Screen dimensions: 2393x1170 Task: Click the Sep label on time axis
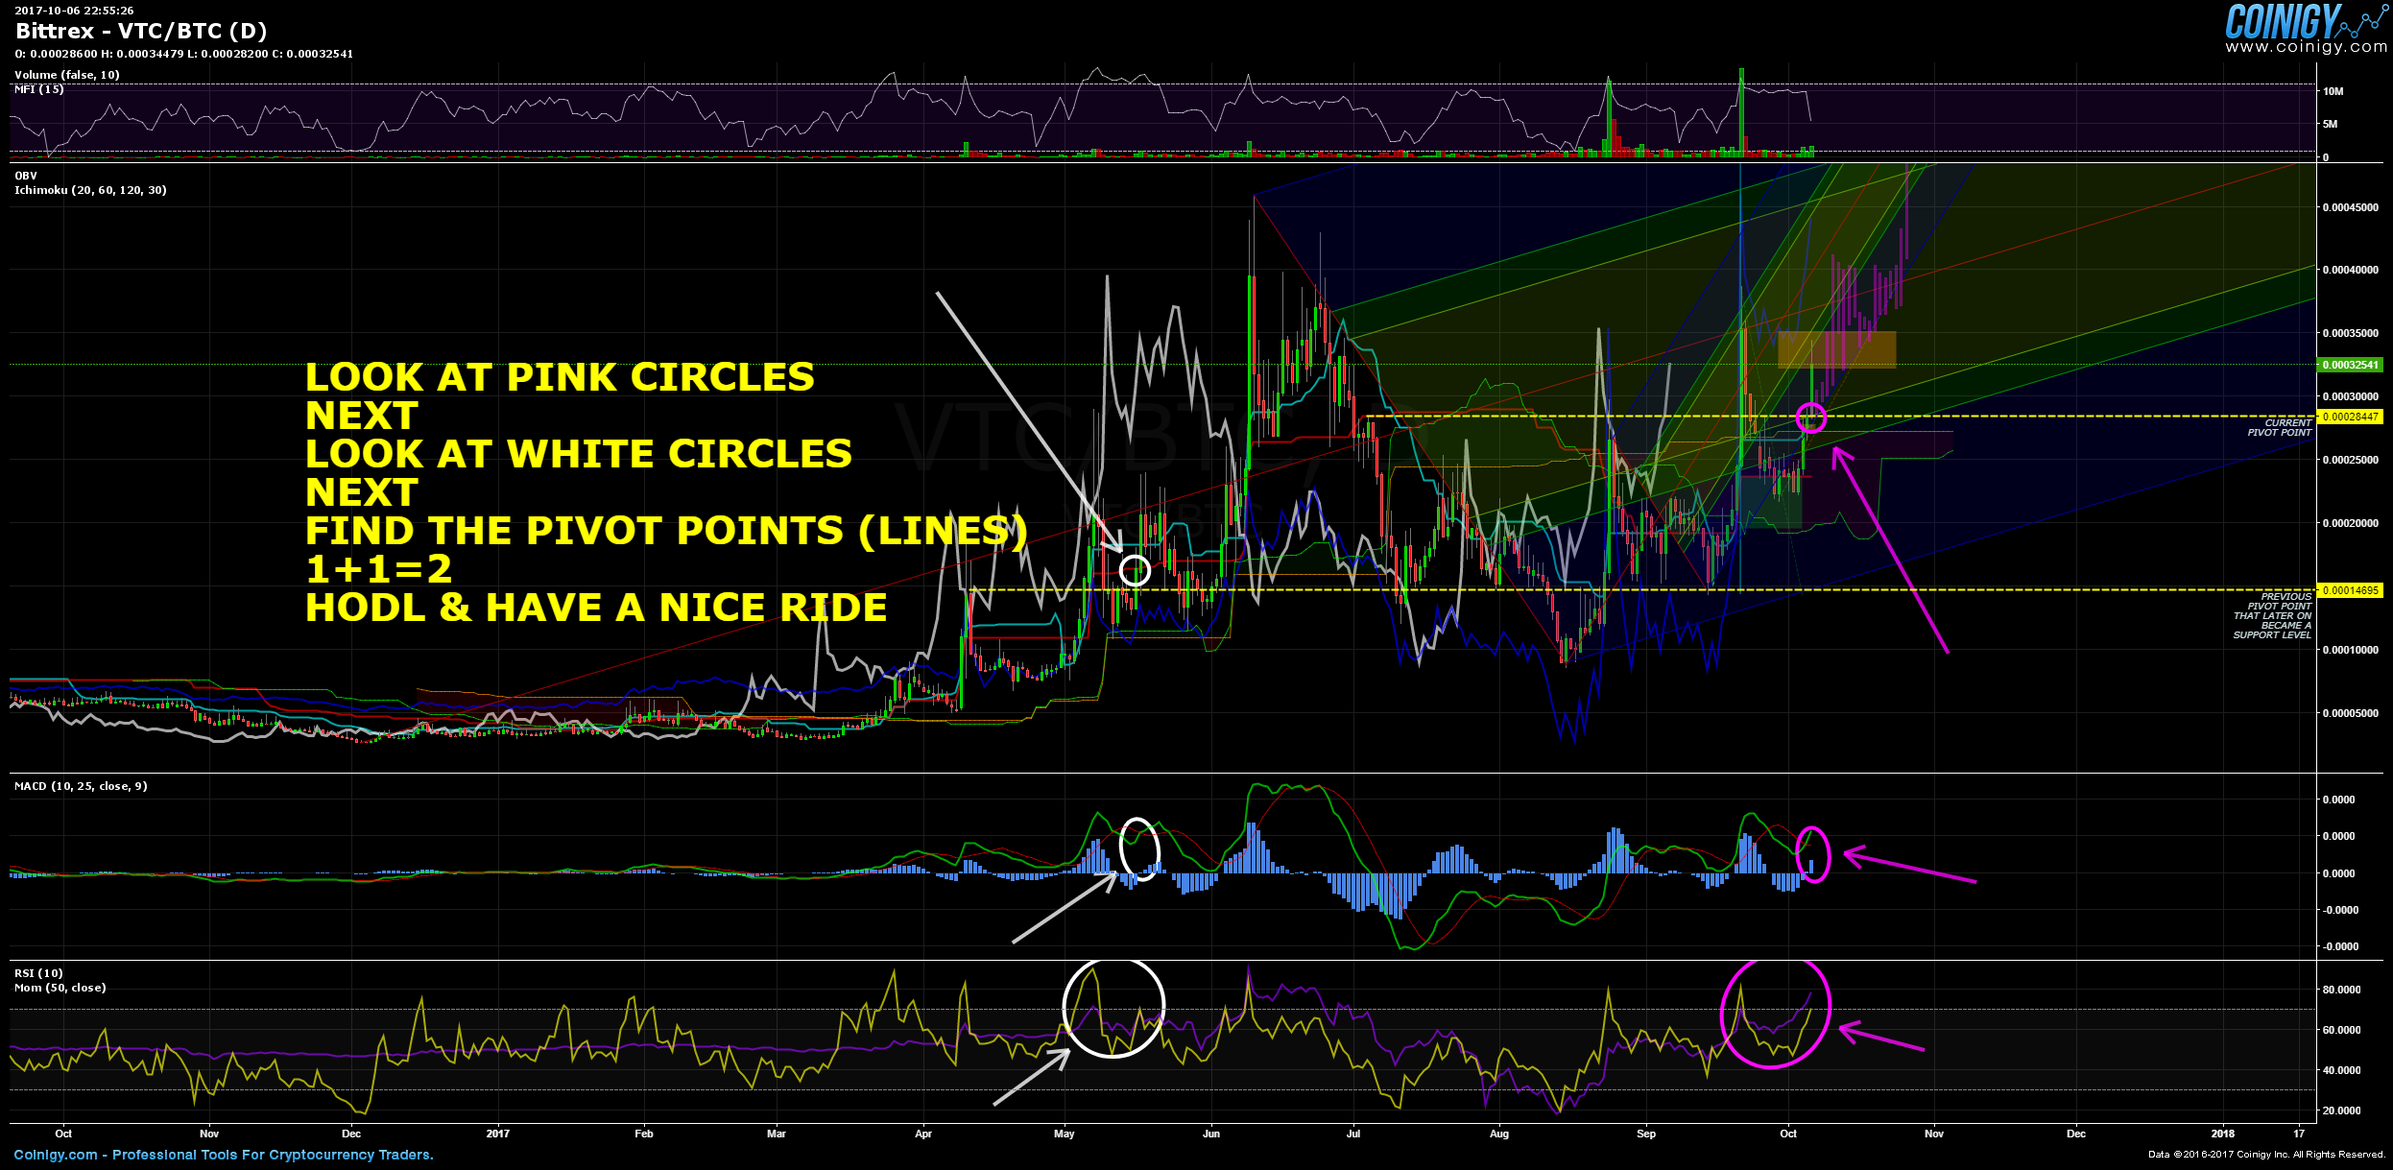coord(1646,1134)
